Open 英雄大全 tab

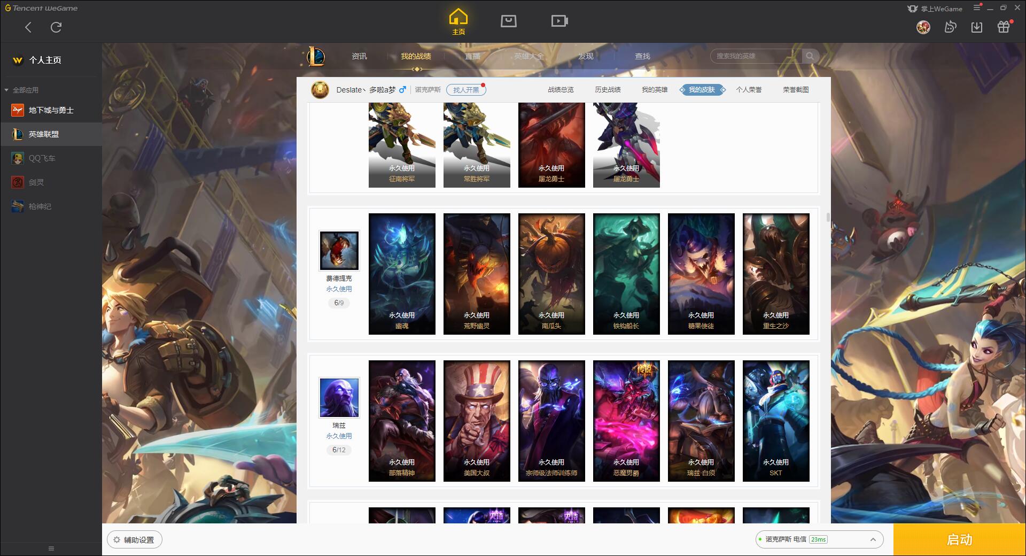click(529, 56)
